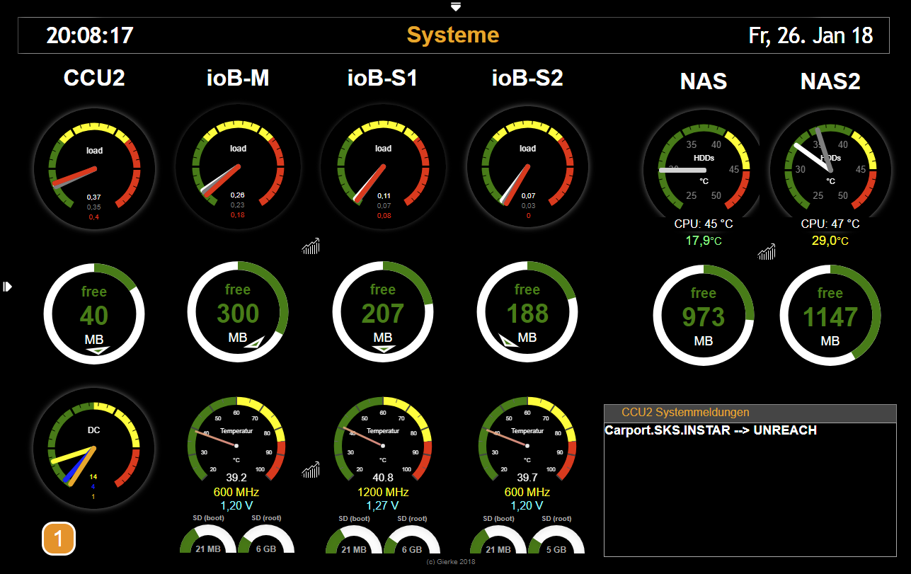Click the CCU2 column heading
The width and height of the screenshot is (911, 574).
[94, 78]
